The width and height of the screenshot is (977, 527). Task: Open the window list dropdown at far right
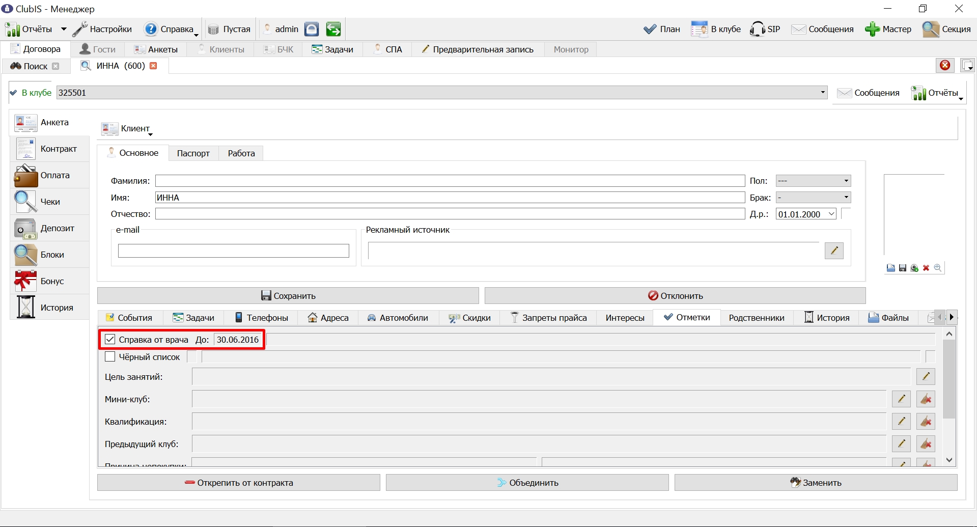[x=967, y=65]
